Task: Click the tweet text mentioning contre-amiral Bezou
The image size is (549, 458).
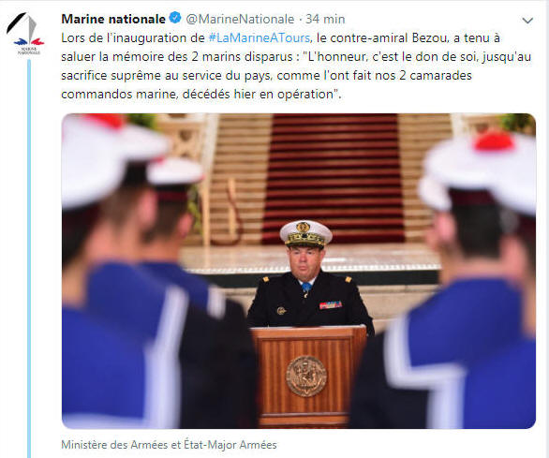Action: click(296, 66)
